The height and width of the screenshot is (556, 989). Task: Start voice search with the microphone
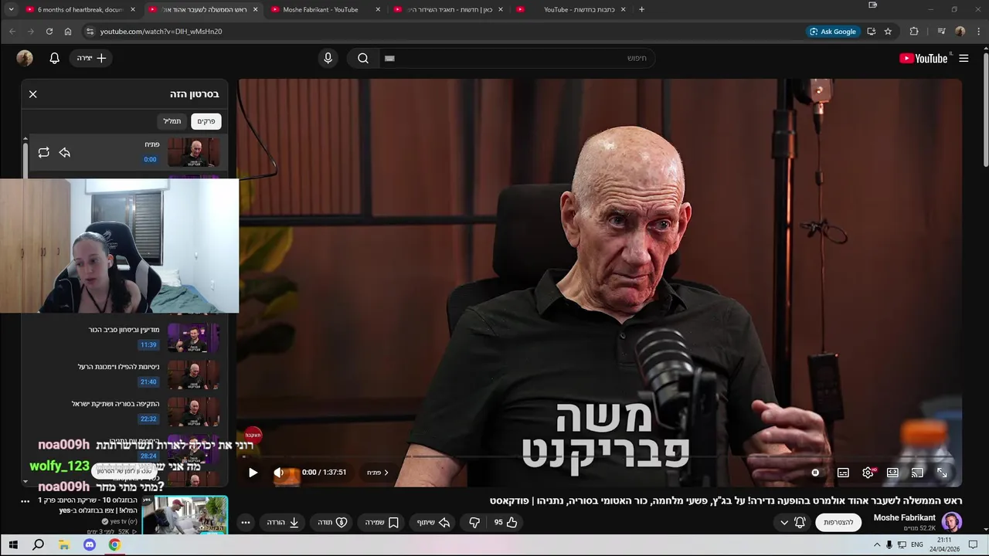coord(328,58)
